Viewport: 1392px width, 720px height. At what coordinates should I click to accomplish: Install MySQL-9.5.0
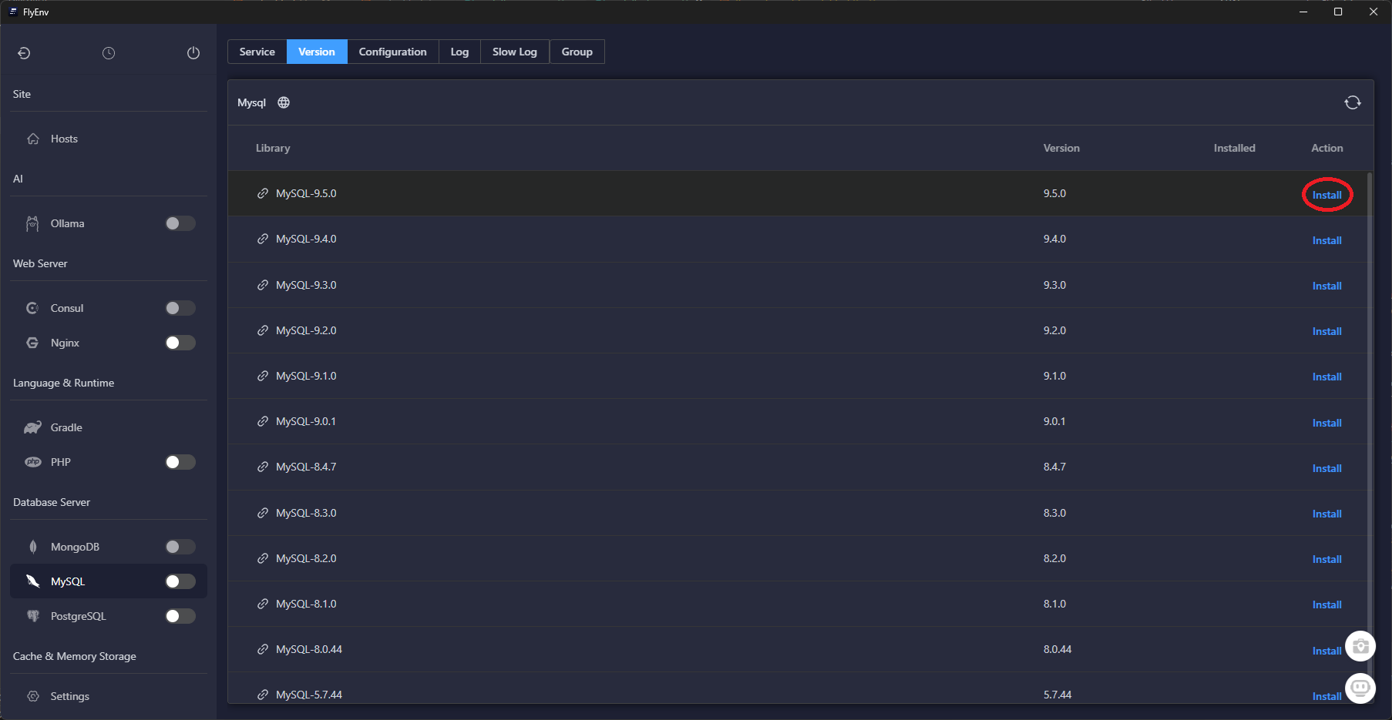pos(1326,195)
